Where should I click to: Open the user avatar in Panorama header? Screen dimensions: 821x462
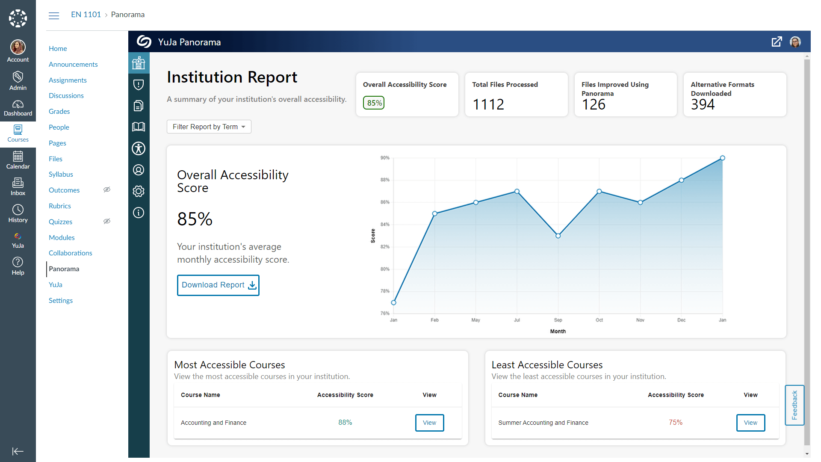pyautogui.click(x=795, y=41)
